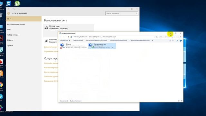Open the Изменение расширенных link
The width and height of the screenshot is (206, 116).
pyautogui.click(x=51, y=68)
